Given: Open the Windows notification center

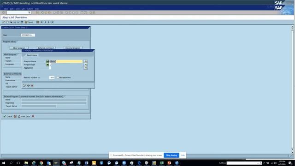Looking at the screenshot, I should tap(290, 163).
